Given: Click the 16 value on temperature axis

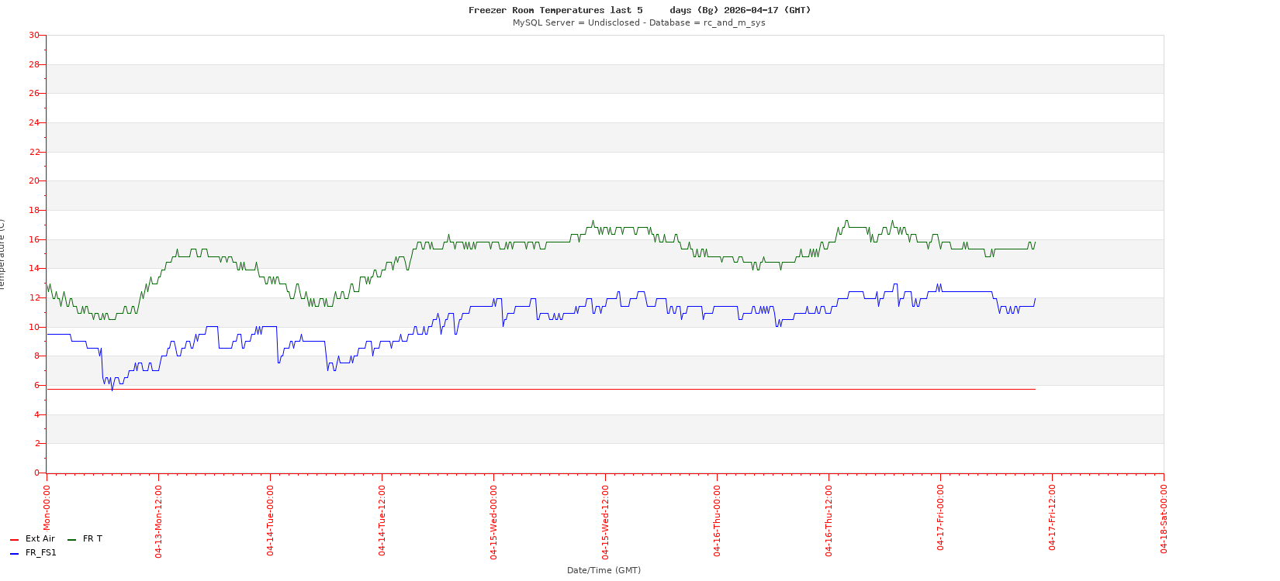Looking at the screenshot, I should click(x=34, y=239).
